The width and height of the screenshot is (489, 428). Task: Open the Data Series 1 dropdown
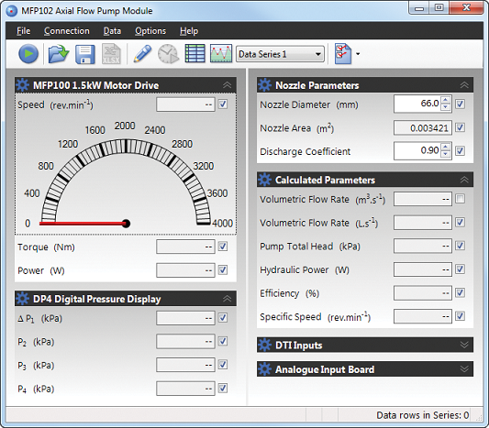[280, 54]
